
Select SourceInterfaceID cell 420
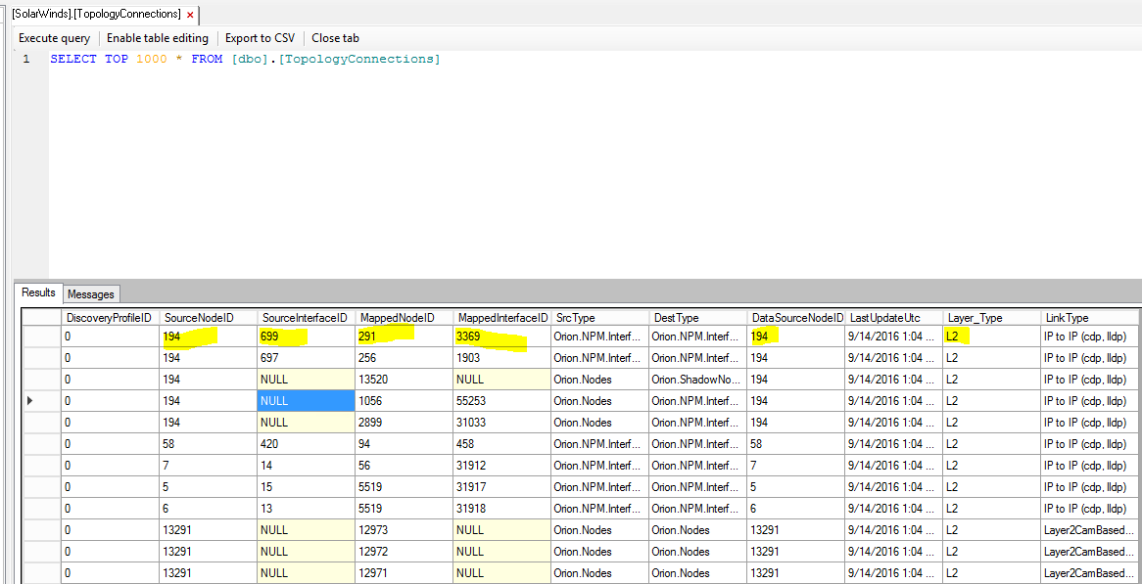click(307, 444)
